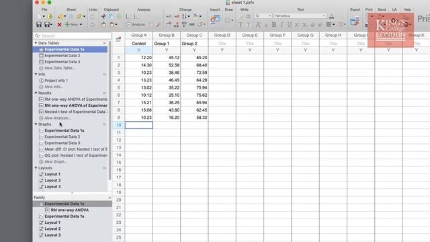Open Project info 1

[x=56, y=81]
